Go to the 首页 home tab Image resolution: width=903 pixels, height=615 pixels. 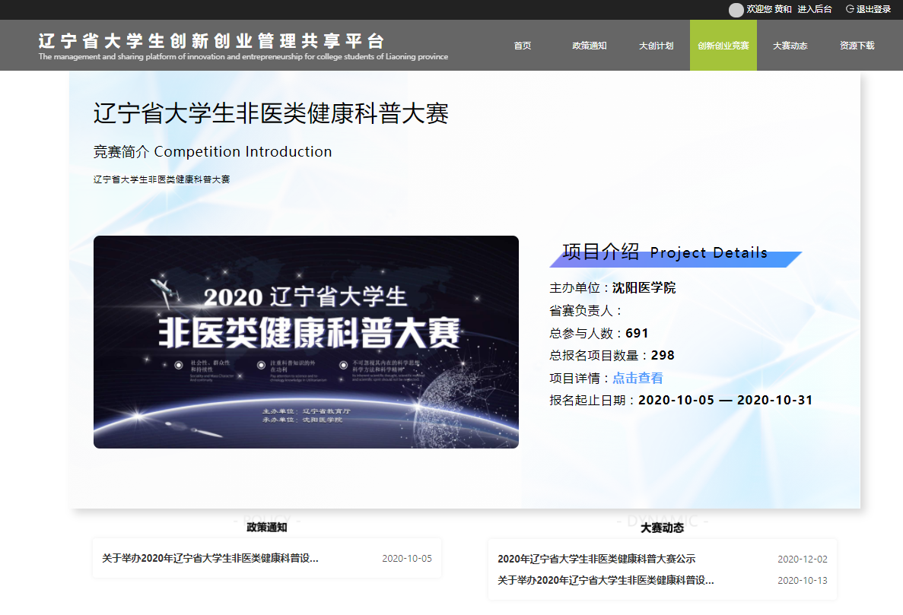click(x=523, y=46)
